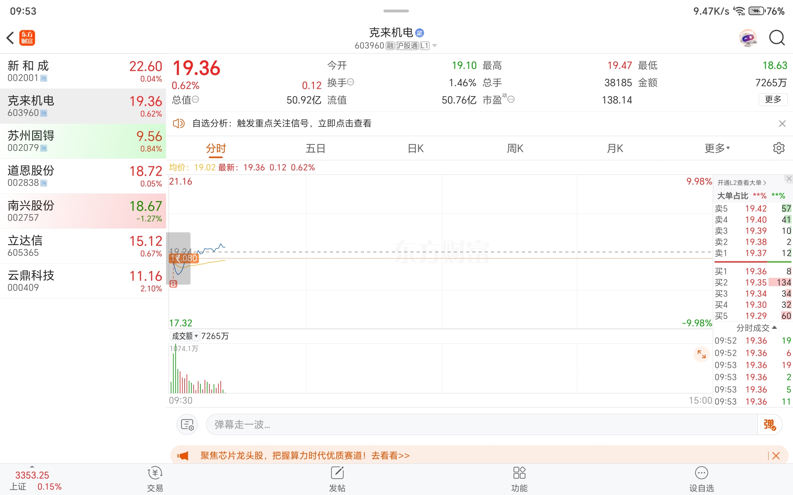Open chart settings gear icon
Viewport: 793px width, 495px height.
coord(778,148)
